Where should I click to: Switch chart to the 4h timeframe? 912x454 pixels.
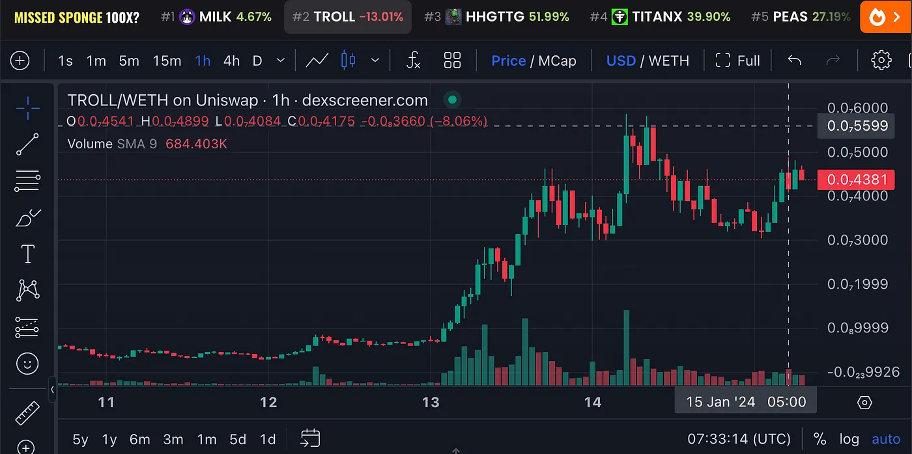point(231,60)
